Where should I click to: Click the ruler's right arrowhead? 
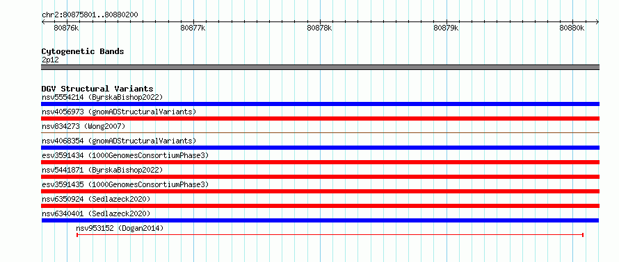[x=597, y=22]
